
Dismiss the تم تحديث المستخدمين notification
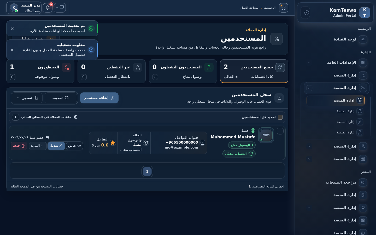click(x=12, y=29)
